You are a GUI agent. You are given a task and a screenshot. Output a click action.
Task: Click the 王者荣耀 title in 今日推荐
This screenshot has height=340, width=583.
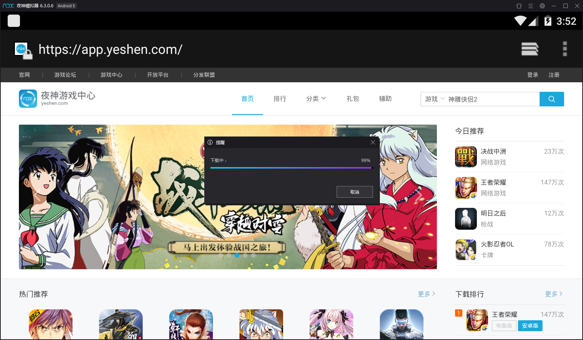click(x=493, y=182)
